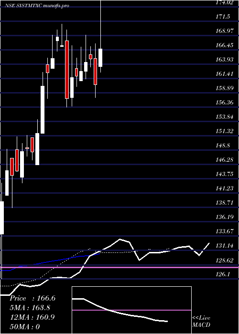Select the 151.32 price axis label

225,131
